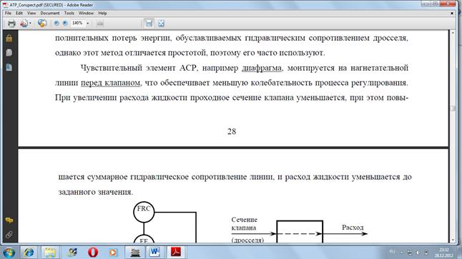This screenshot has width=462, height=259.
Task: Open the Windows Start button
Action: coord(9,253)
